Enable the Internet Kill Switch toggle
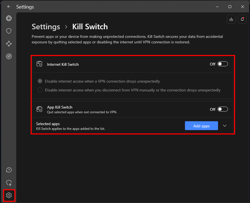 pos(223,64)
